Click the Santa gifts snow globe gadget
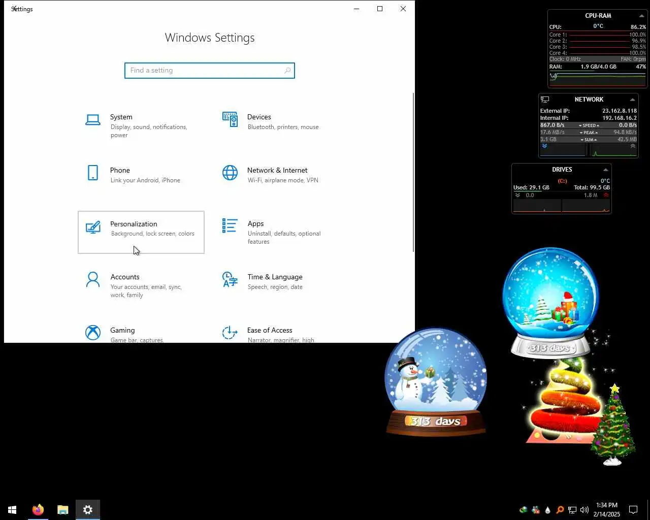Viewport: 650px width, 520px height. click(550, 303)
